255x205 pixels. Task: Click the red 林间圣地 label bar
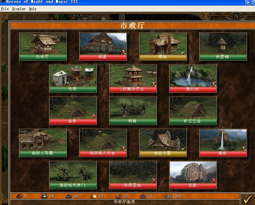pos(133,186)
